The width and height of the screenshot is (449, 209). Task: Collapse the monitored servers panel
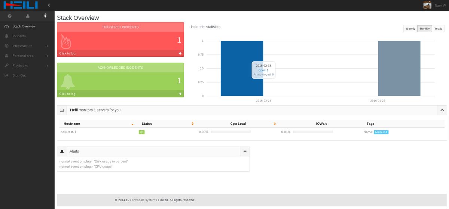click(x=442, y=110)
